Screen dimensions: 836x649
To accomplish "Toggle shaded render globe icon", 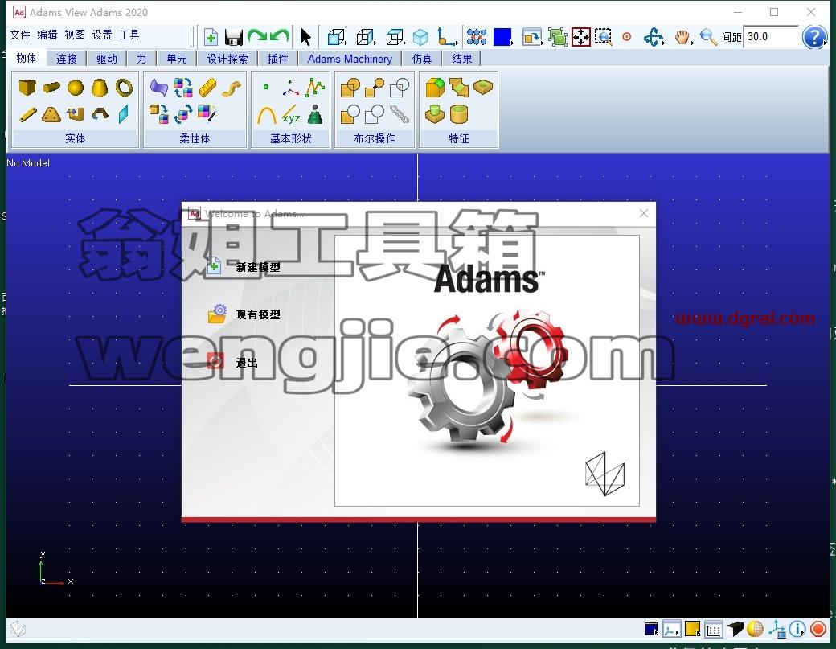I will click(x=755, y=629).
